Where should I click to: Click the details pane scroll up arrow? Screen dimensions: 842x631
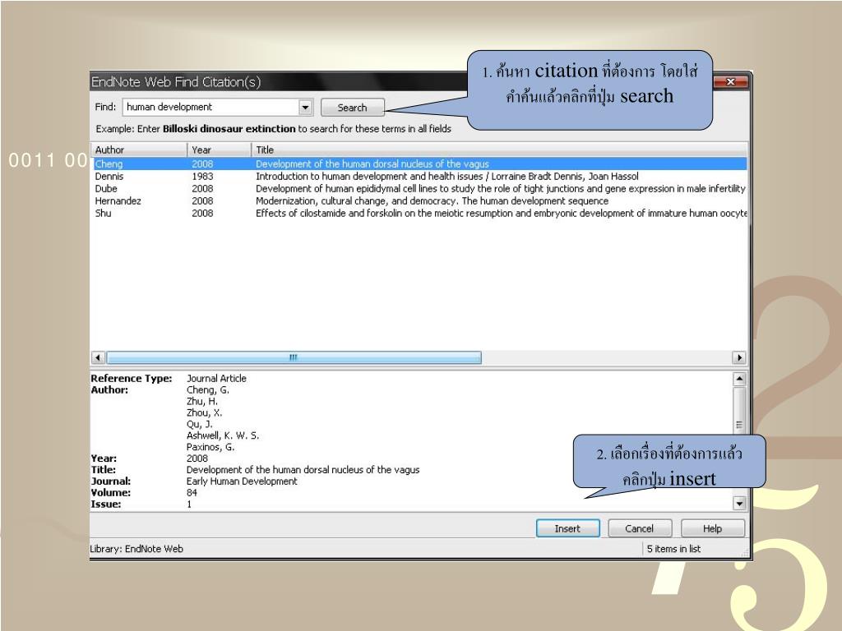(x=739, y=379)
